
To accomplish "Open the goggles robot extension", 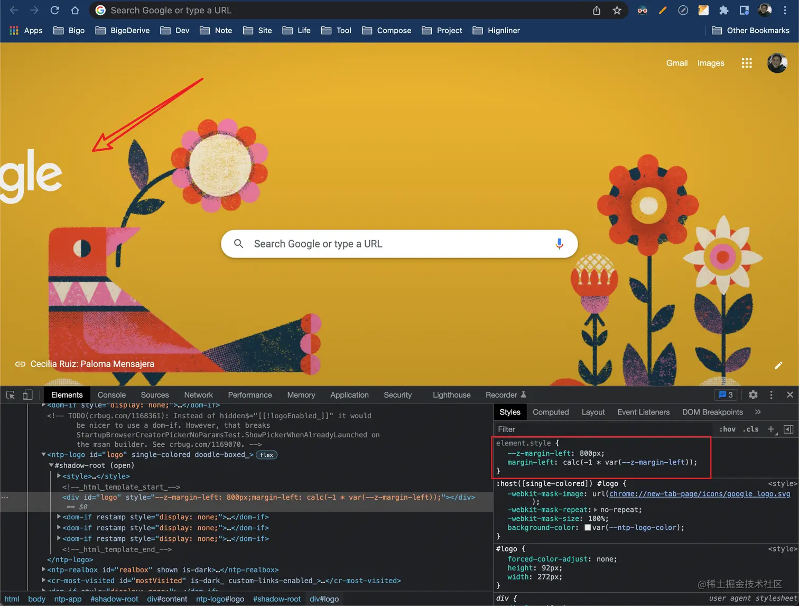I will [643, 10].
